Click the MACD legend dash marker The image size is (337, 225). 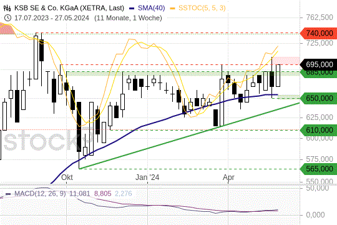pyautogui.click(x=8, y=194)
